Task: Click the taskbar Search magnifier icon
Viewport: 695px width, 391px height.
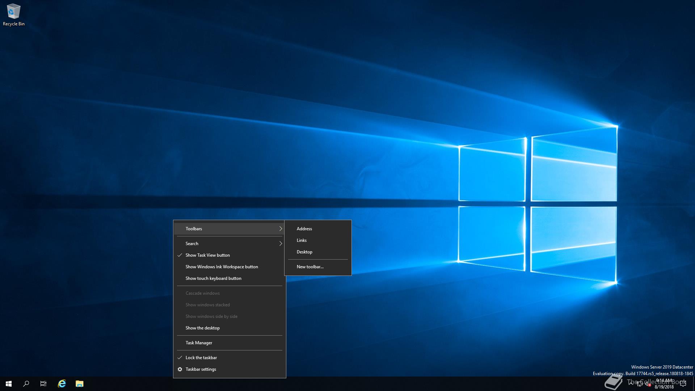Action: [26, 384]
